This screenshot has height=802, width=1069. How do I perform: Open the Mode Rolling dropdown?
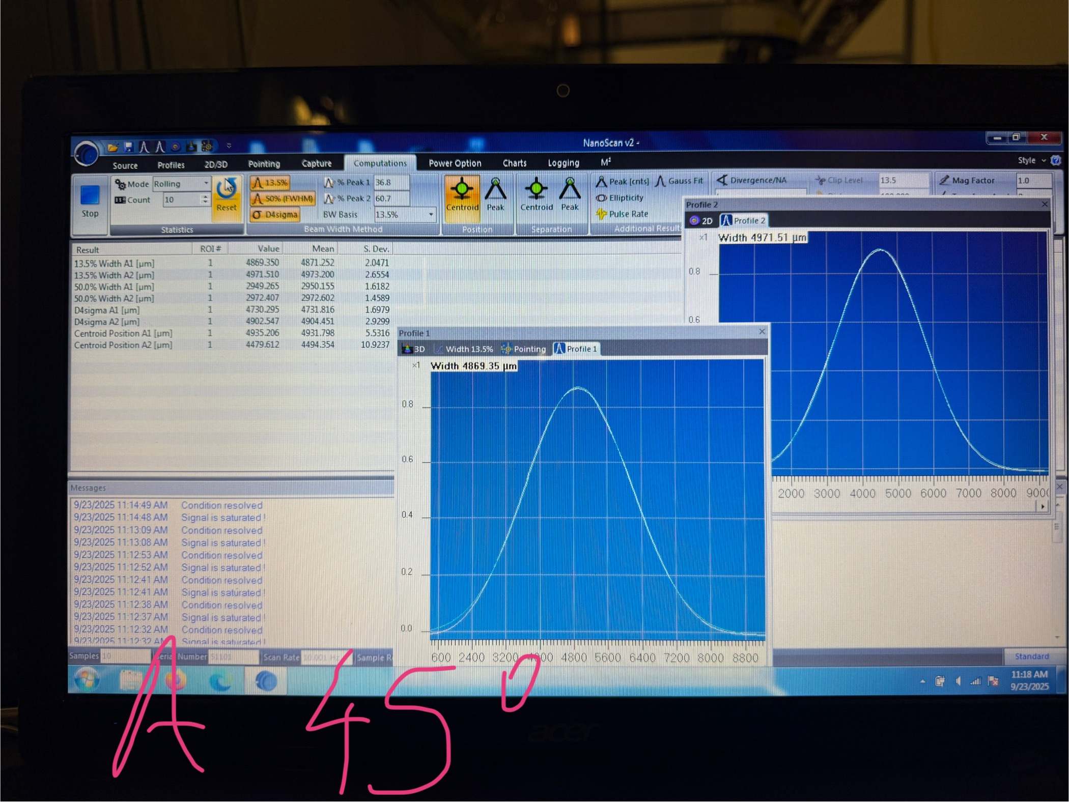pos(206,183)
